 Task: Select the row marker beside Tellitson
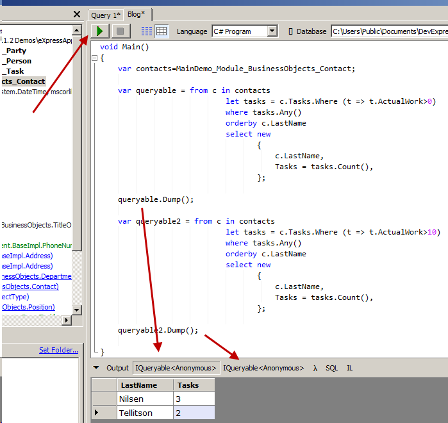98,413
